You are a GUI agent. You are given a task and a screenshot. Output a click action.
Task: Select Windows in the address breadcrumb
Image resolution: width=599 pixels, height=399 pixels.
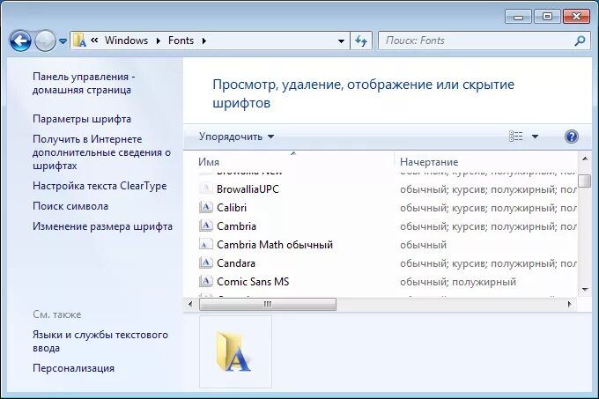tap(127, 41)
